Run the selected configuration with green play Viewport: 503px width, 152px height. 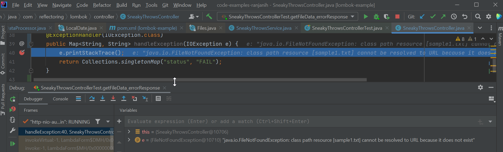[x=366, y=17]
